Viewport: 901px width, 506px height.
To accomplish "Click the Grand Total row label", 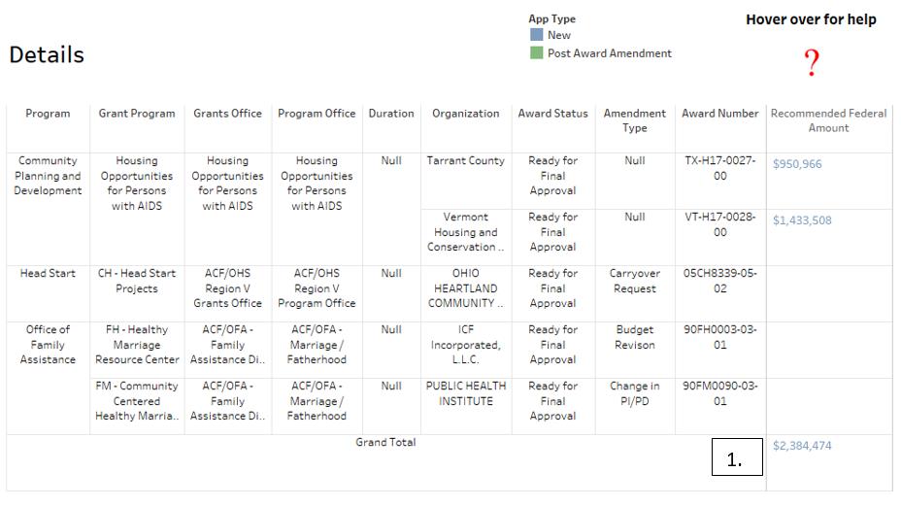I will [385, 442].
